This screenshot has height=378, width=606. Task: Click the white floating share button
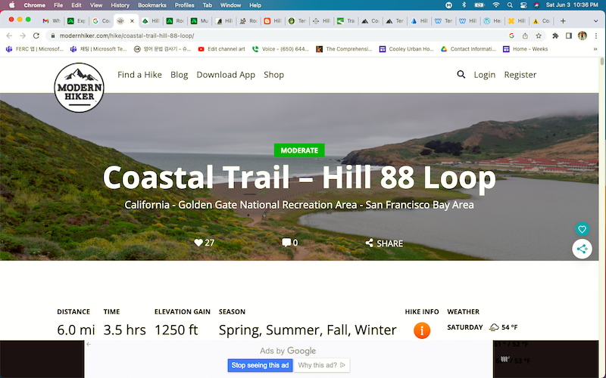(582, 249)
